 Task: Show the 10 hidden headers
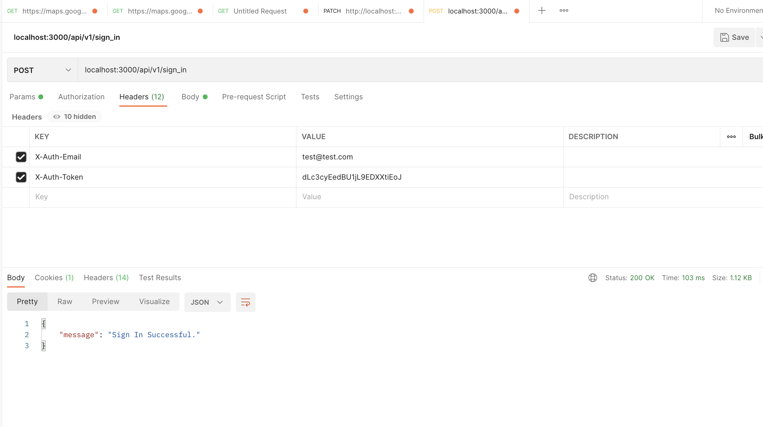pyautogui.click(x=74, y=116)
